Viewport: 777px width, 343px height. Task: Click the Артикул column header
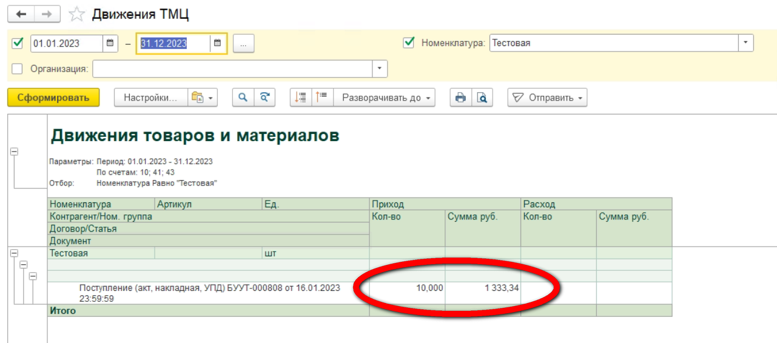point(209,204)
